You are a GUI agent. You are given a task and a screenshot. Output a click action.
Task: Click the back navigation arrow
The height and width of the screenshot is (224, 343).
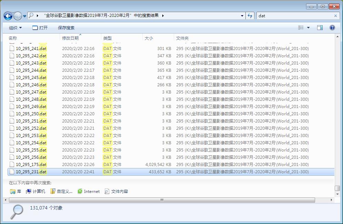pos(8,16)
